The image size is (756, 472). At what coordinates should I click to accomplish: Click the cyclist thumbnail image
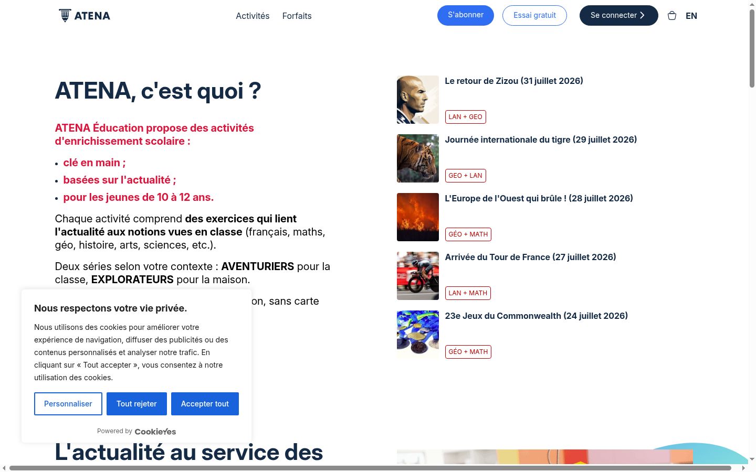pos(418,276)
